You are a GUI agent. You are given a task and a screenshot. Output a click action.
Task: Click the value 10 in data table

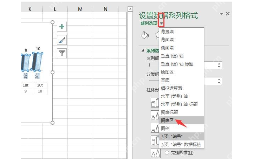pos(40,91)
